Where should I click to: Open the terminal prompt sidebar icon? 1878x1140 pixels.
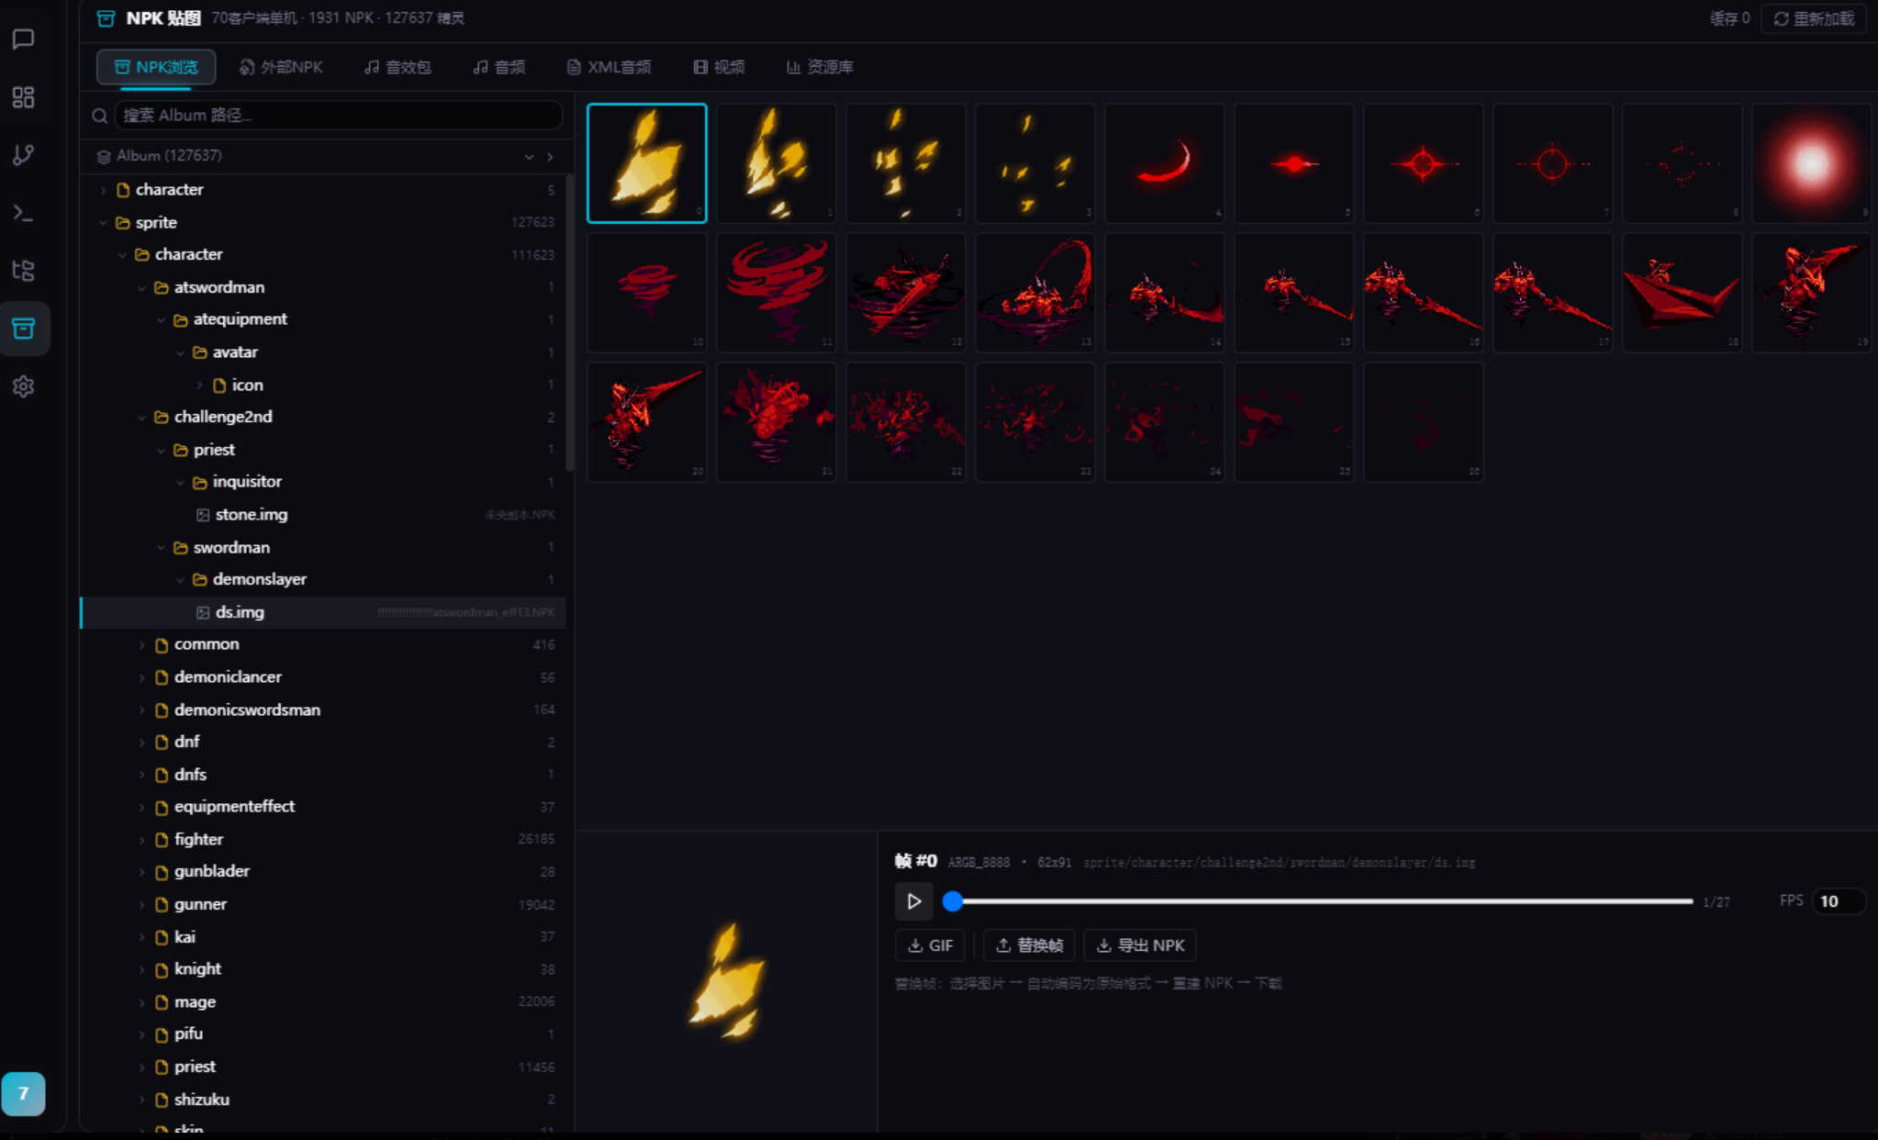point(24,213)
